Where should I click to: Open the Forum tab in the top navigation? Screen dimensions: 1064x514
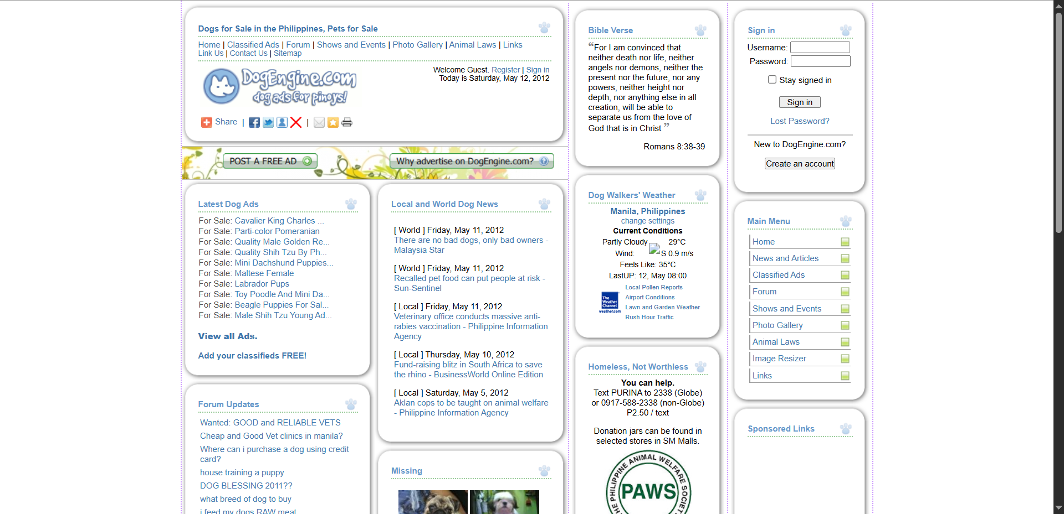point(298,44)
